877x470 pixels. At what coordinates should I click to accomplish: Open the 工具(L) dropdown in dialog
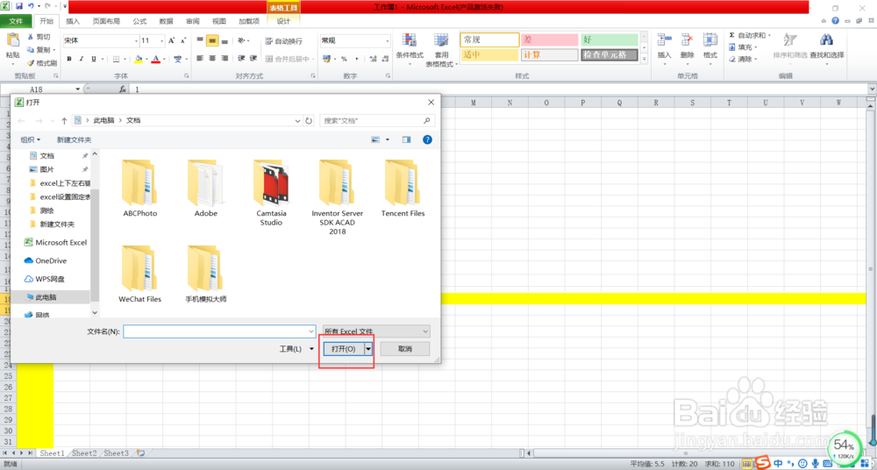pos(296,349)
